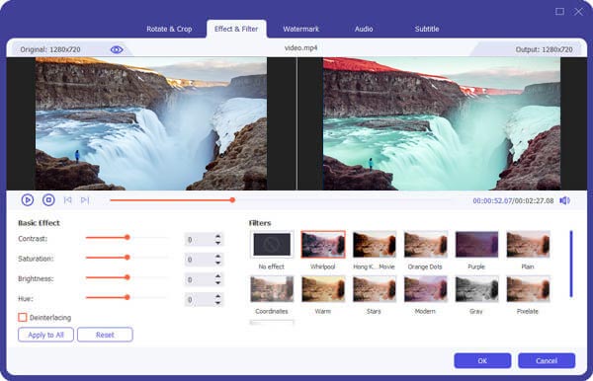Click the Apply to All button

click(45, 335)
